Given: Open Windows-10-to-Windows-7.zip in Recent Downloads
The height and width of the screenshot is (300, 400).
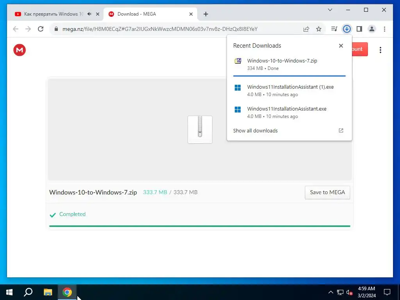Looking at the screenshot, I should coord(289,64).
